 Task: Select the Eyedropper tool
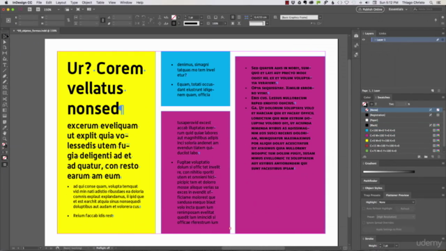[5, 128]
